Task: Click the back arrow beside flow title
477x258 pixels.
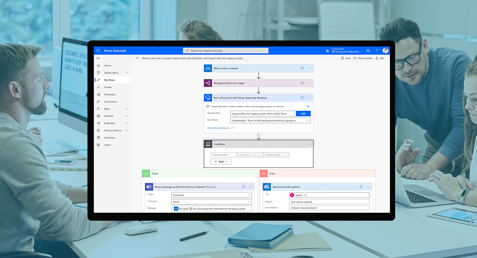Action: click(x=138, y=58)
